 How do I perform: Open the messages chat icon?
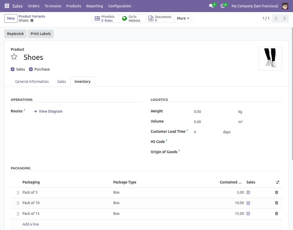click(x=211, y=6)
